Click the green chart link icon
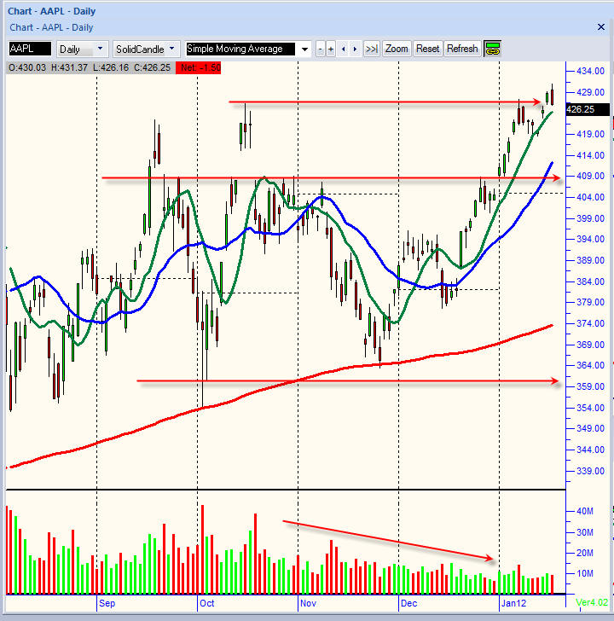Screen dimensions: 614x621 (x=492, y=49)
